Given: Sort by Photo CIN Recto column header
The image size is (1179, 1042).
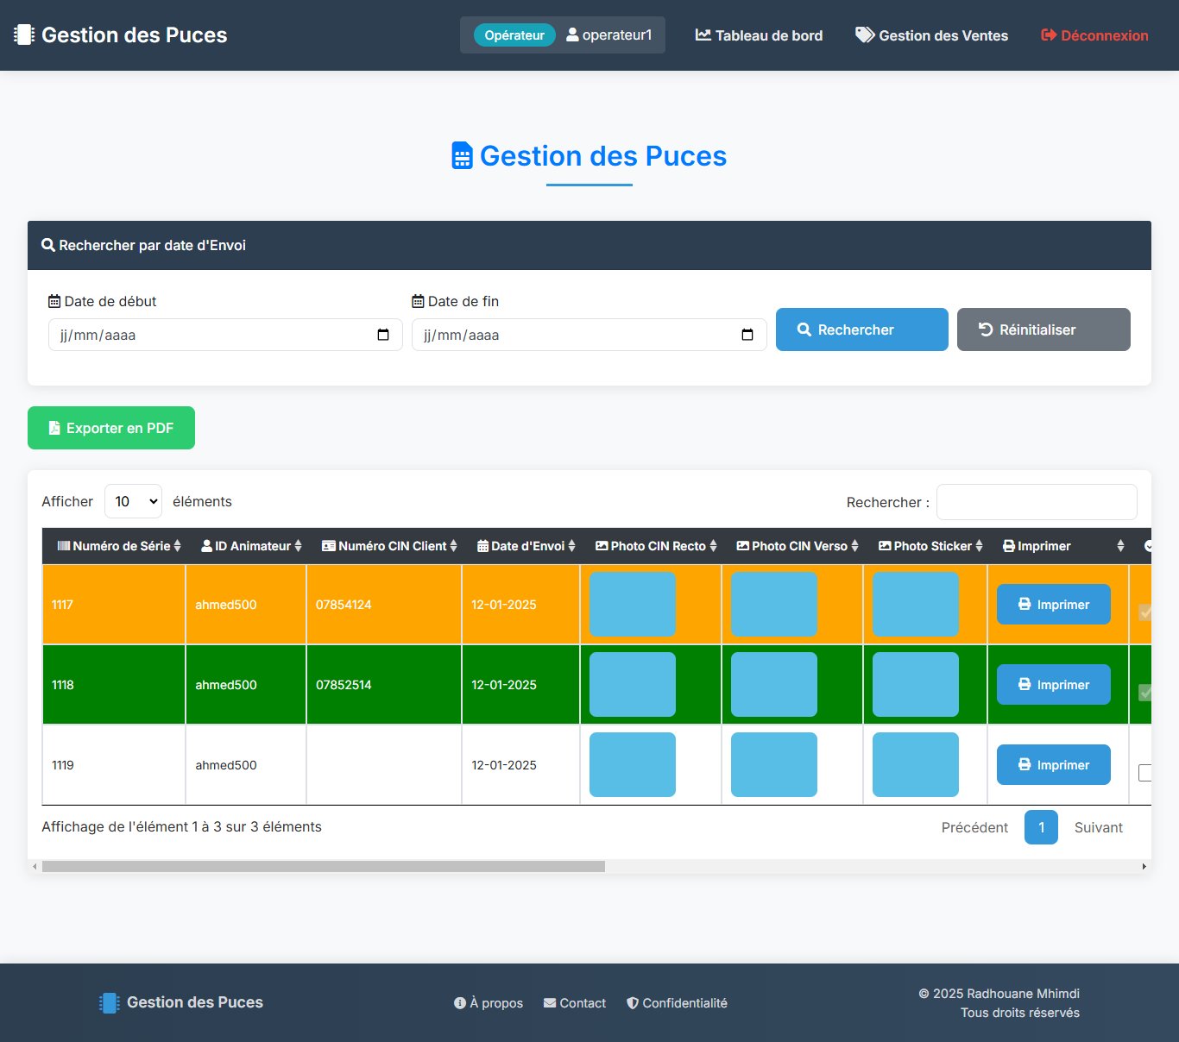Looking at the screenshot, I should 656,546.
